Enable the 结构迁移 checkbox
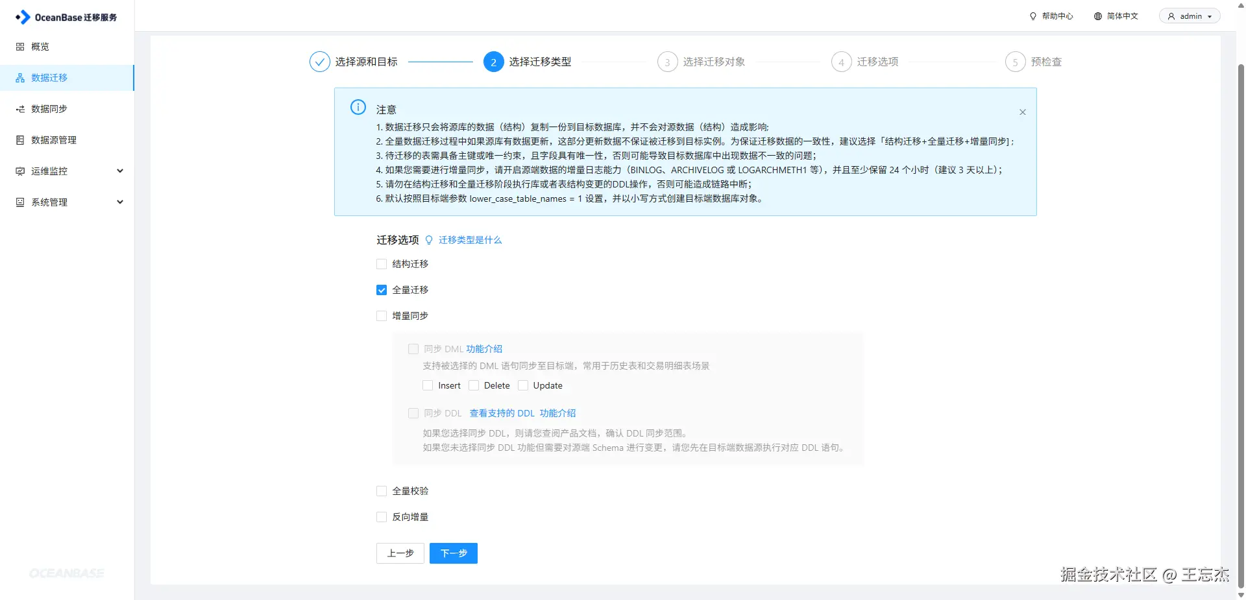 pyautogui.click(x=382, y=264)
